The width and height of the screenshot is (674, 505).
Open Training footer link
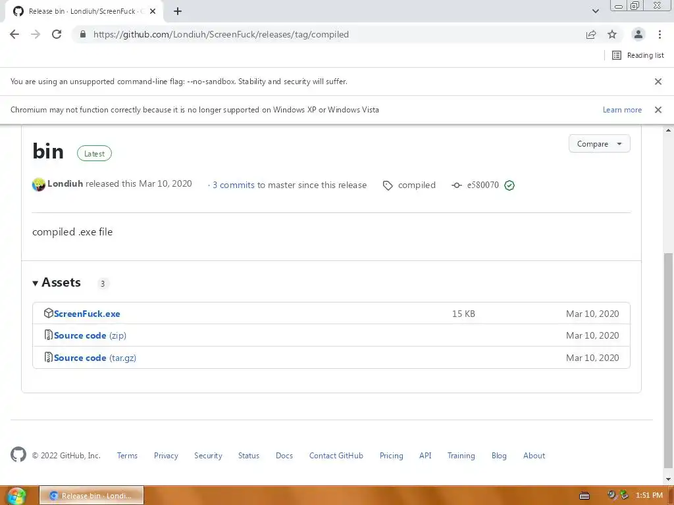click(461, 456)
